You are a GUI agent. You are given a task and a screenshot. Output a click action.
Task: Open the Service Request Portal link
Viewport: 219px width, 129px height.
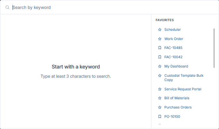pyautogui.click(x=183, y=89)
